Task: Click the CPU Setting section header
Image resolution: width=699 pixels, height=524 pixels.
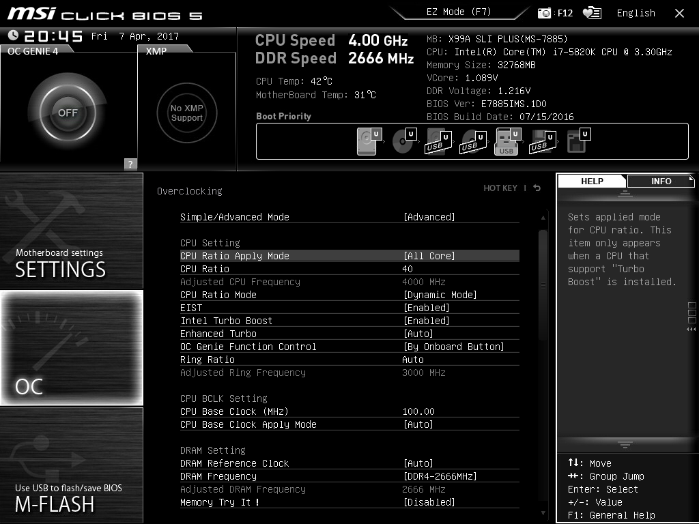Action: pyautogui.click(x=210, y=243)
